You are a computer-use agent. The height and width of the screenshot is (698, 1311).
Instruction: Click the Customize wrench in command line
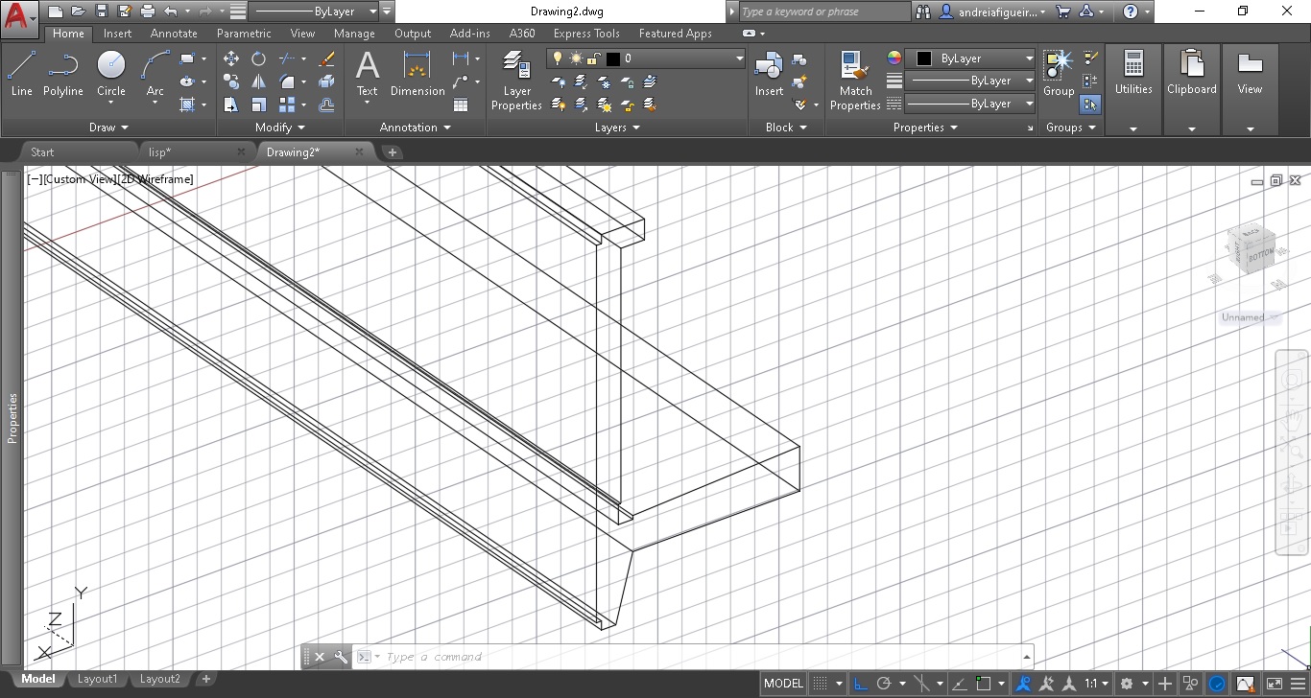coord(340,657)
